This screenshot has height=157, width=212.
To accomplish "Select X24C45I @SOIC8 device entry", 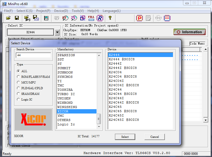I will pos(140,120).
